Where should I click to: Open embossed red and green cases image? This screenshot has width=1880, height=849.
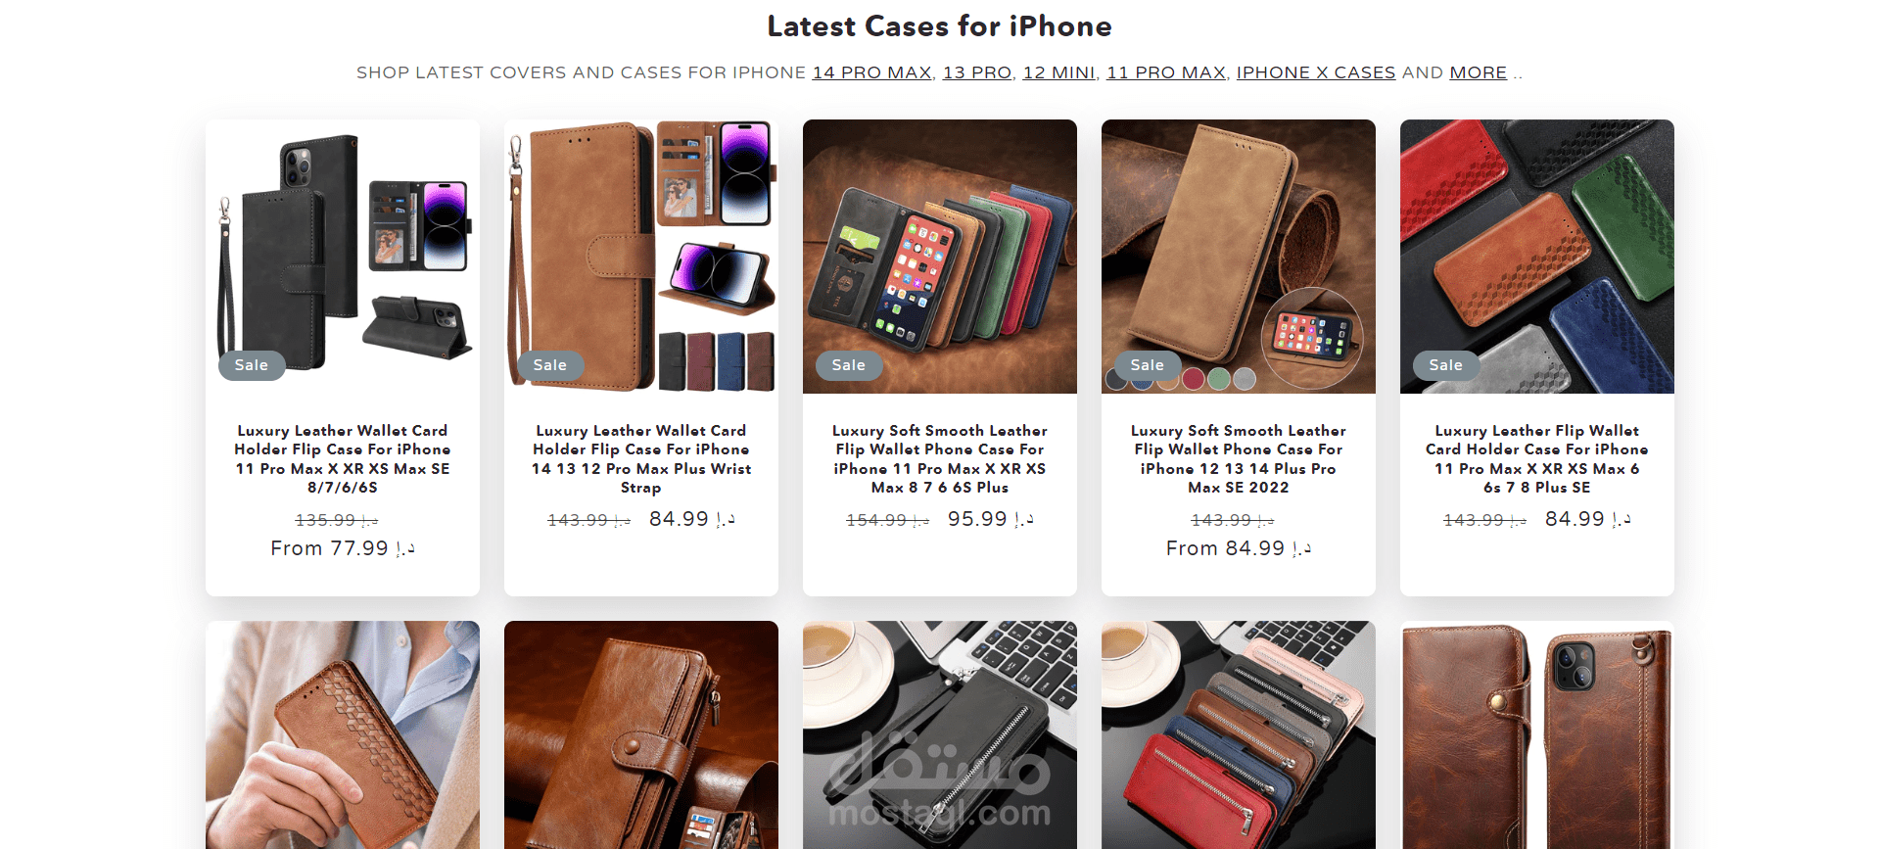pos(1537,257)
